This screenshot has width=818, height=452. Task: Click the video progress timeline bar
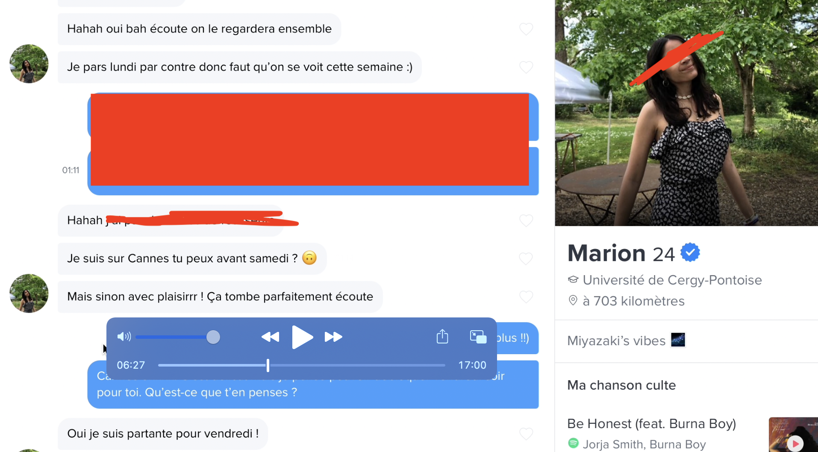coord(302,365)
